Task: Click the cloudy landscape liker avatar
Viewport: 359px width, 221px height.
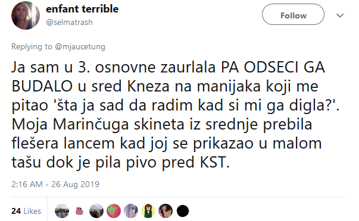Action: (96, 211)
